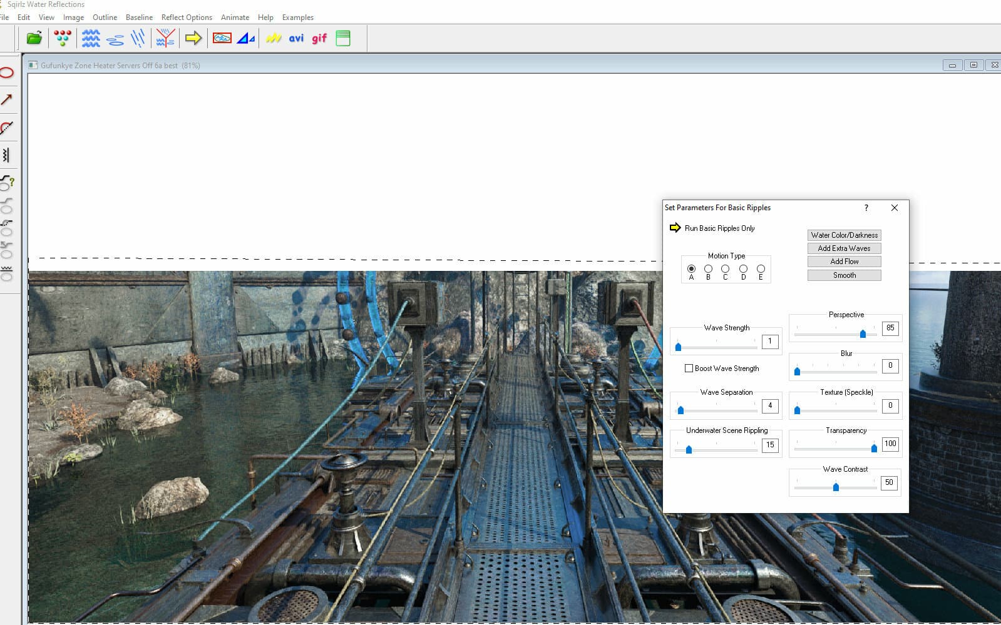The image size is (1001, 625).
Task: Click the Underwater Scene Rippling value field
Action: point(770,445)
